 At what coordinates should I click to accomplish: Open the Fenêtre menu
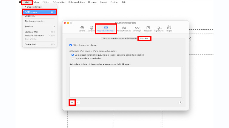(x=114, y=2)
